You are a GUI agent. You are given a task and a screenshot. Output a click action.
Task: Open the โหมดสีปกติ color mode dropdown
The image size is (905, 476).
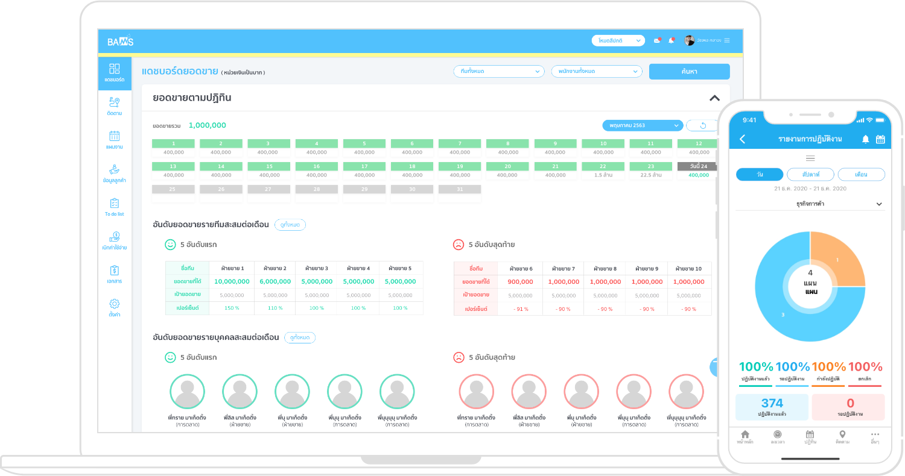[618, 40]
